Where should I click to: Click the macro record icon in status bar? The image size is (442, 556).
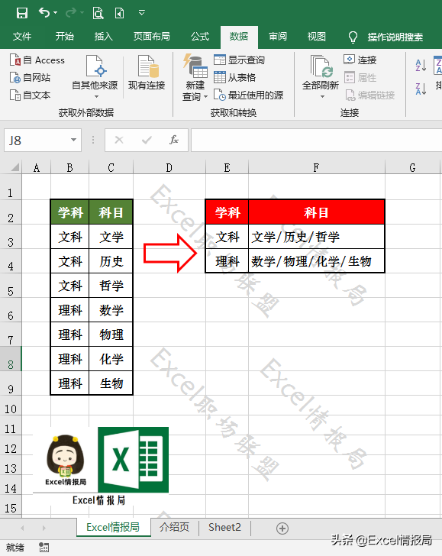coord(44,547)
